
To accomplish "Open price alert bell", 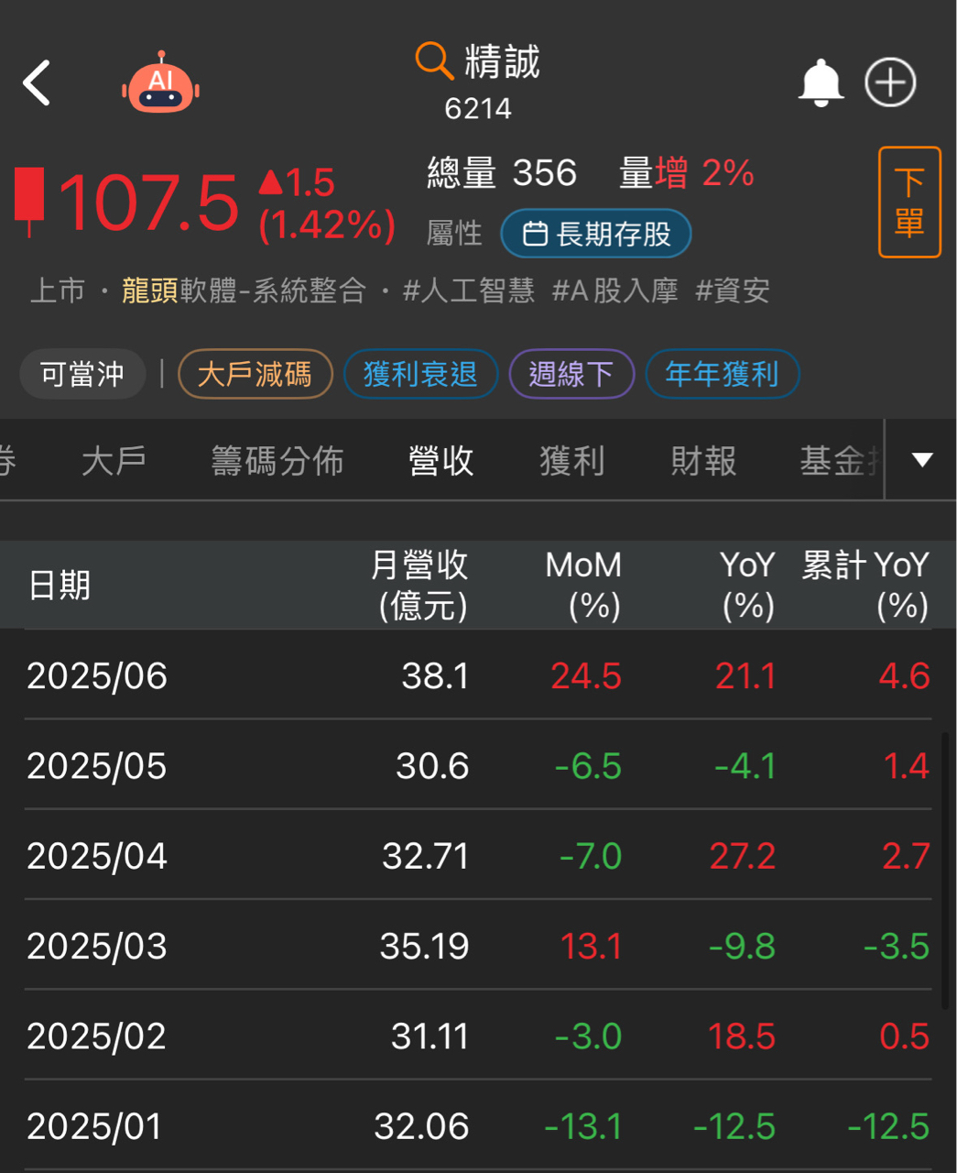I will [821, 83].
